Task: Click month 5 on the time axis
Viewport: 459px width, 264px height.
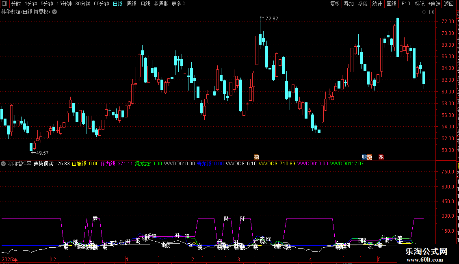Action: pos(379,259)
